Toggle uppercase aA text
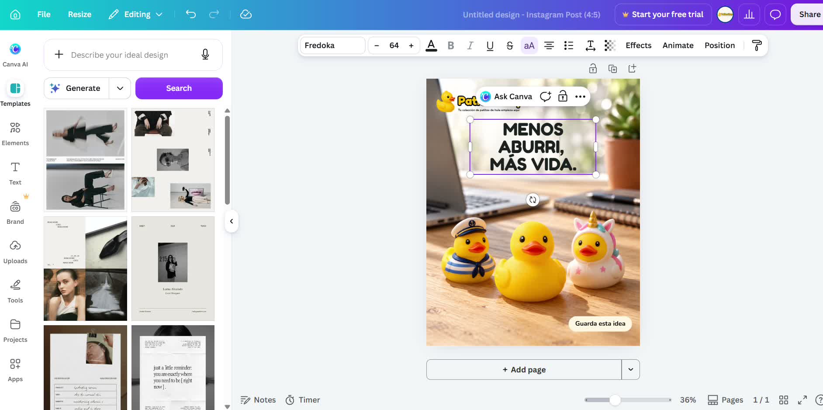 tap(529, 45)
